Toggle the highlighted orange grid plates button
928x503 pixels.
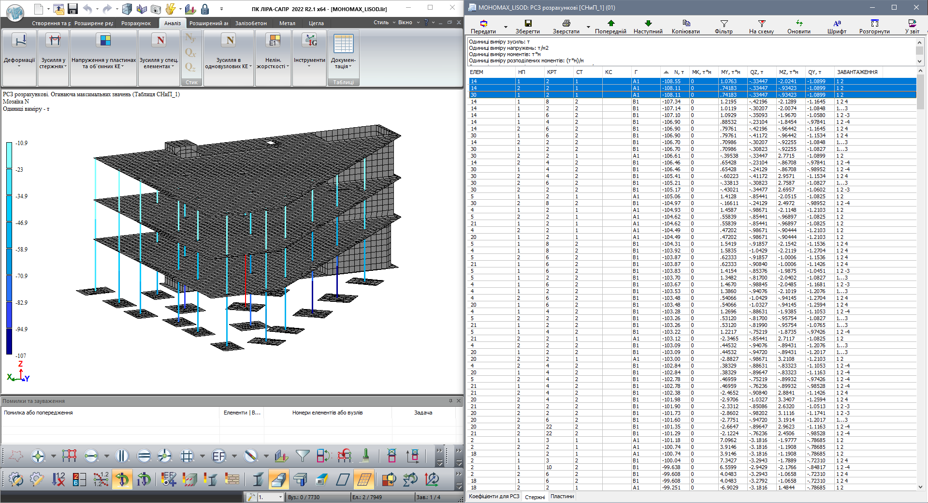click(x=364, y=479)
